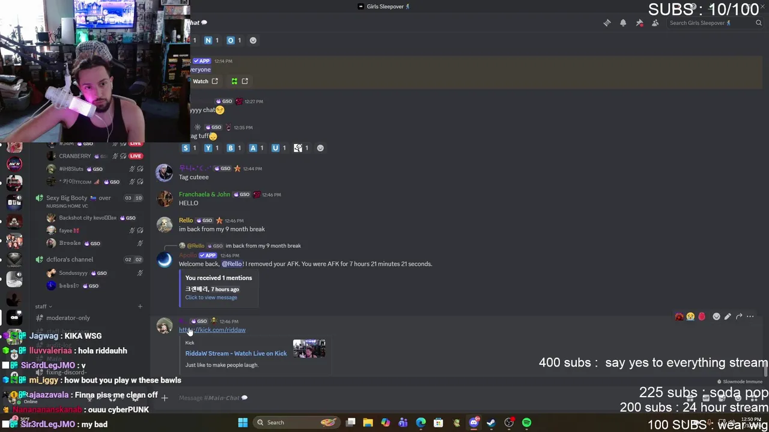Click the N letter reaction
769x432 pixels.
(x=211, y=40)
